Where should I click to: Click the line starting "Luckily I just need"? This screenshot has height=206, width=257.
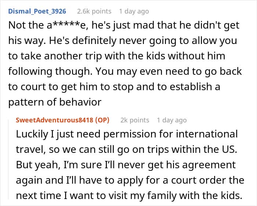click(x=127, y=134)
